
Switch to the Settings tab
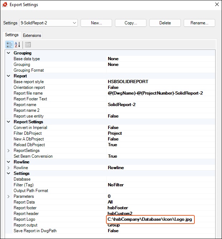12,35
